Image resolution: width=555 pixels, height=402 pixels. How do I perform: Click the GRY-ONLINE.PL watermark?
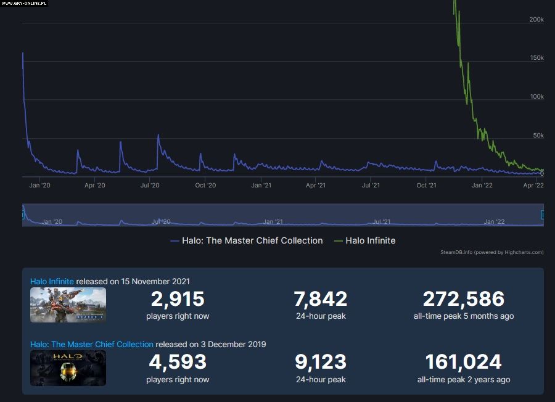pos(25,3)
